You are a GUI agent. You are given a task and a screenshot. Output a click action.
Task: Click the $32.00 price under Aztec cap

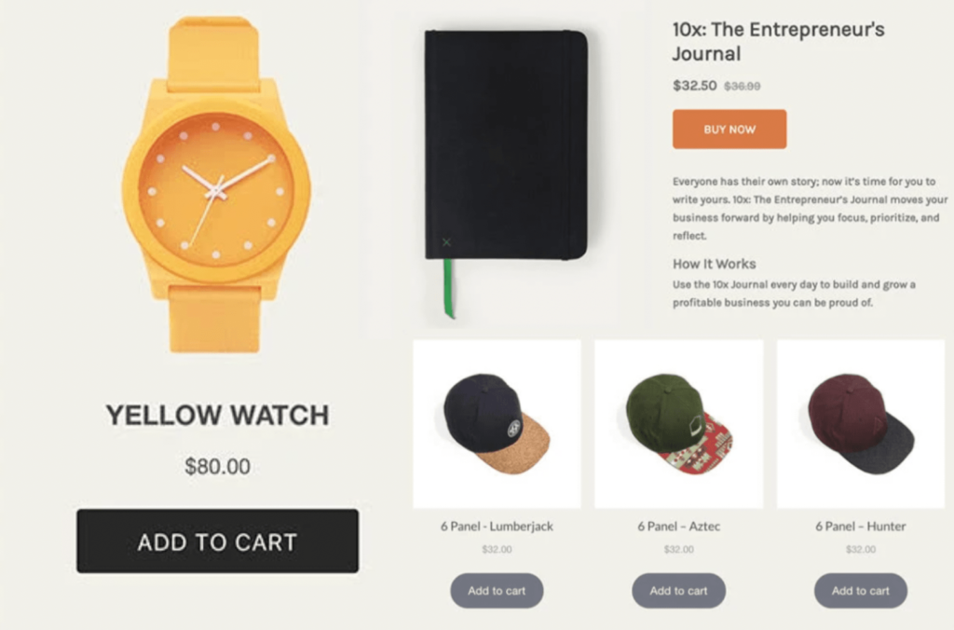[678, 549]
